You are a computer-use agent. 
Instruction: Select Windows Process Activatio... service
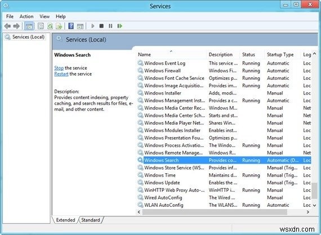(x=224, y=145)
